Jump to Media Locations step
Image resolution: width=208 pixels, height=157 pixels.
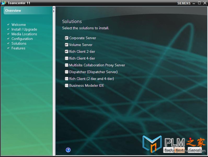(x=24, y=34)
